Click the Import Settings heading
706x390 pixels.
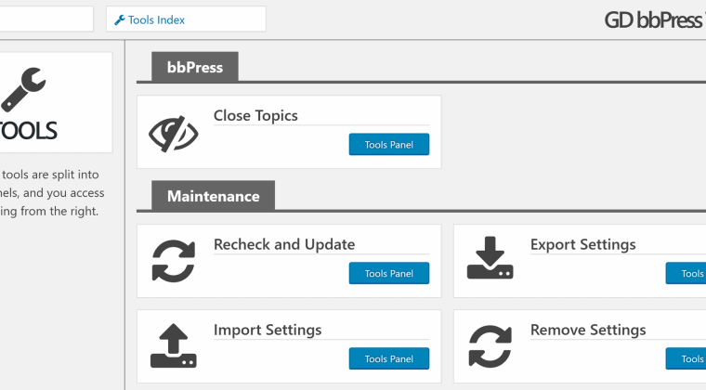click(268, 330)
